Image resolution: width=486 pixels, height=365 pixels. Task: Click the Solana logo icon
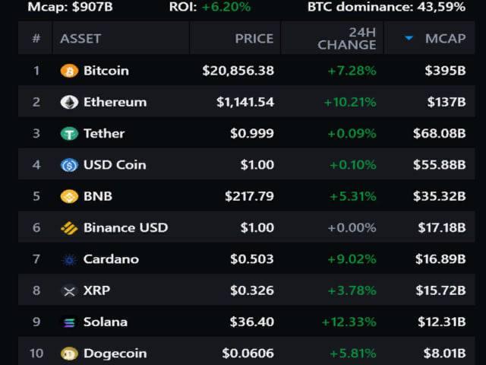[69, 322]
